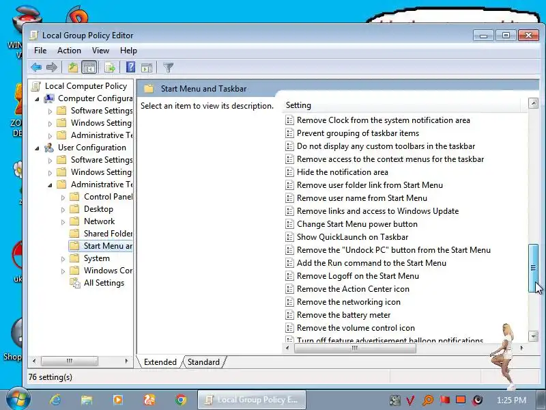This screenshot has height=410, width=546.
Task: Open the Help menu
Action: [128, 51]
